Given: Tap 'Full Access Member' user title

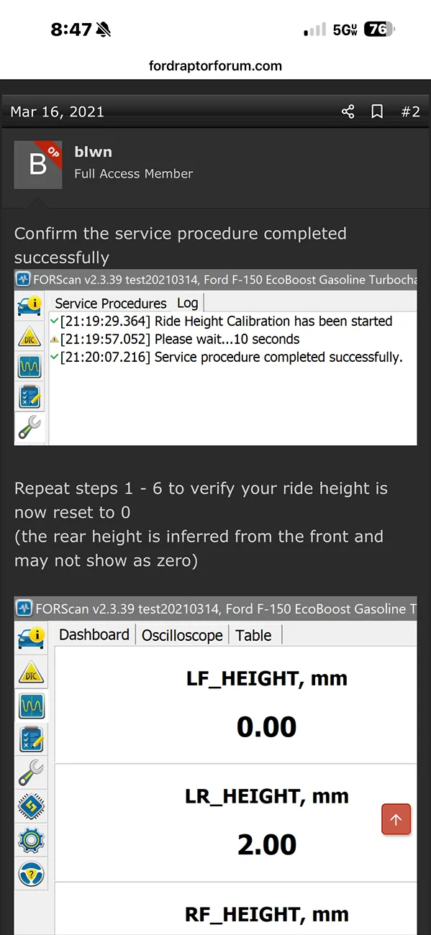Looking at the screenshot, I should click(x=134, y=173).
